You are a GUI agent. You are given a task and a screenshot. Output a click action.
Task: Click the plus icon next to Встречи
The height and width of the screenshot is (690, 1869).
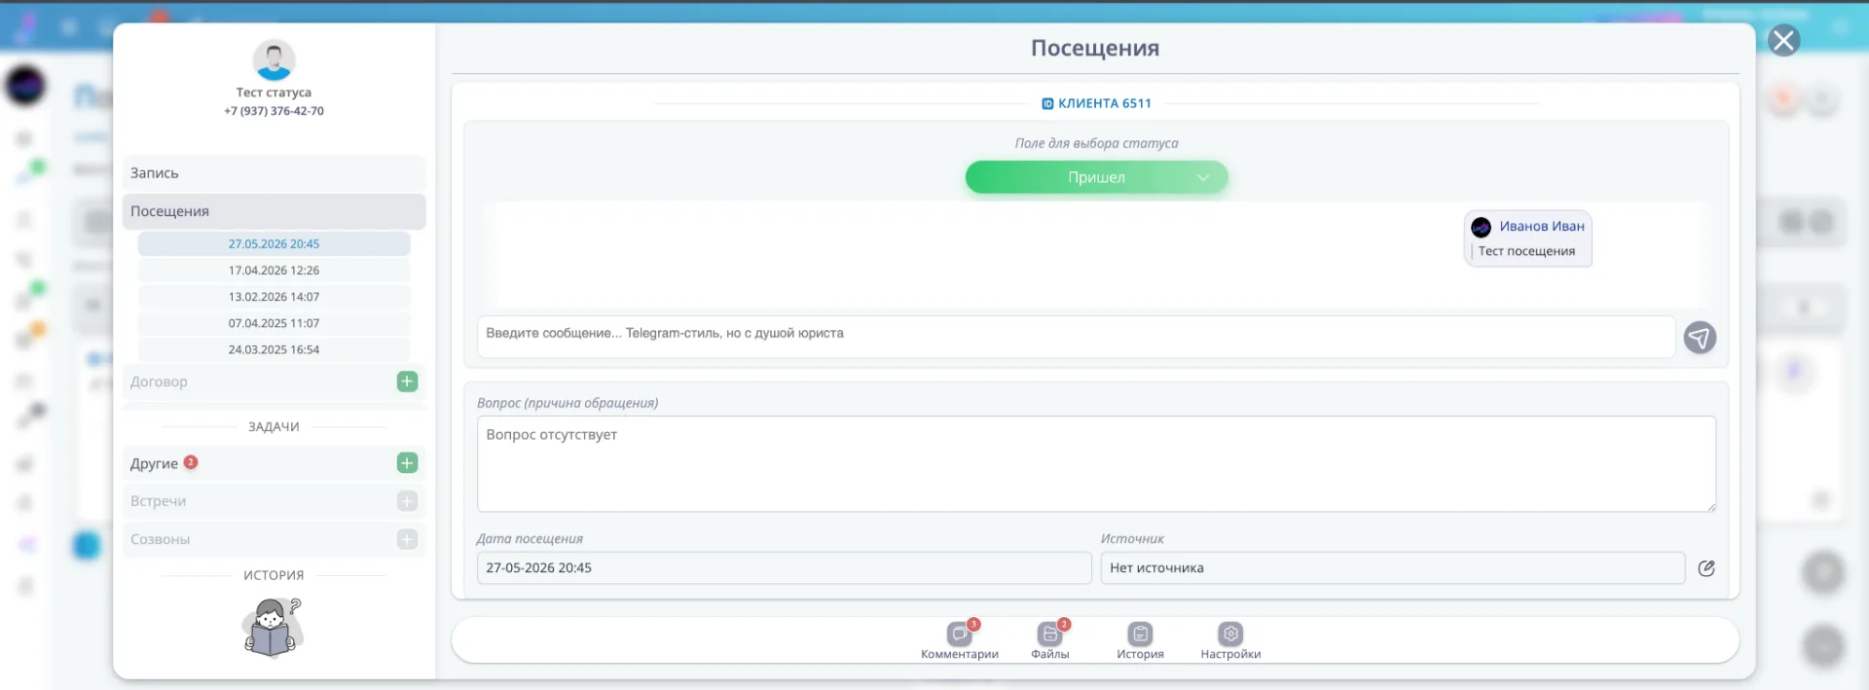[407, 501]
